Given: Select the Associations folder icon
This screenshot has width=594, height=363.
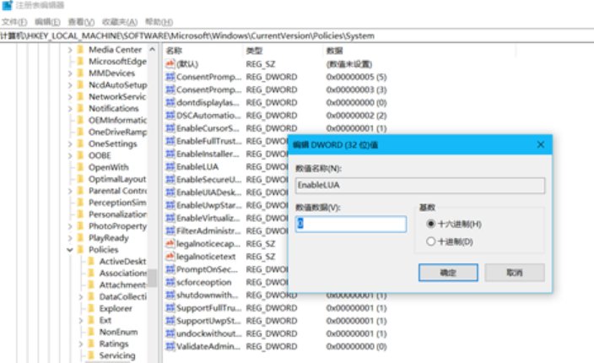Looking at the screenshot, I should pyautogui.click(x=91, y=273).
